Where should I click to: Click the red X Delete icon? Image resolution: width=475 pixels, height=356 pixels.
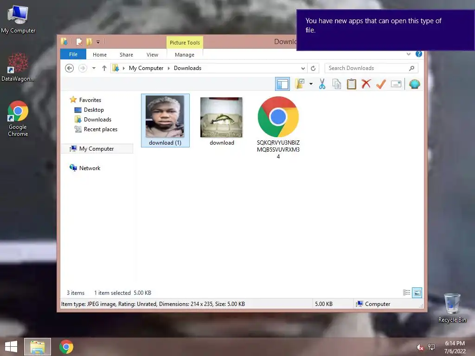366,84
